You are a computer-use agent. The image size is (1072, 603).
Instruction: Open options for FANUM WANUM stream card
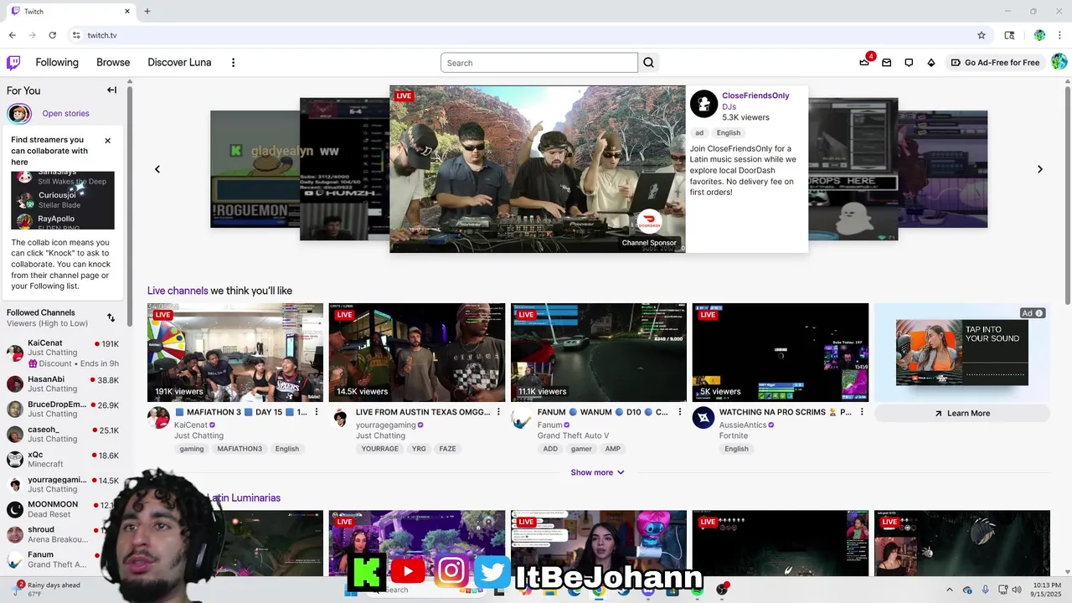680,412
